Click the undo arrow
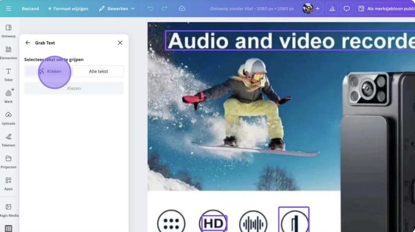The image size is (415, 232). (x=150, y=9)
